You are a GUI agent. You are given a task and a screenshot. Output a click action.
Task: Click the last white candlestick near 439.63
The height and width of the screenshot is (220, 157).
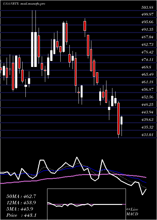tap(122, 120)
